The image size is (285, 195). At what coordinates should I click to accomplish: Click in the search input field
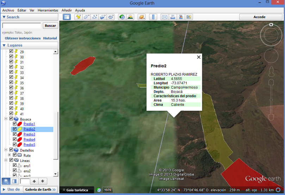(x=21, y=26)
